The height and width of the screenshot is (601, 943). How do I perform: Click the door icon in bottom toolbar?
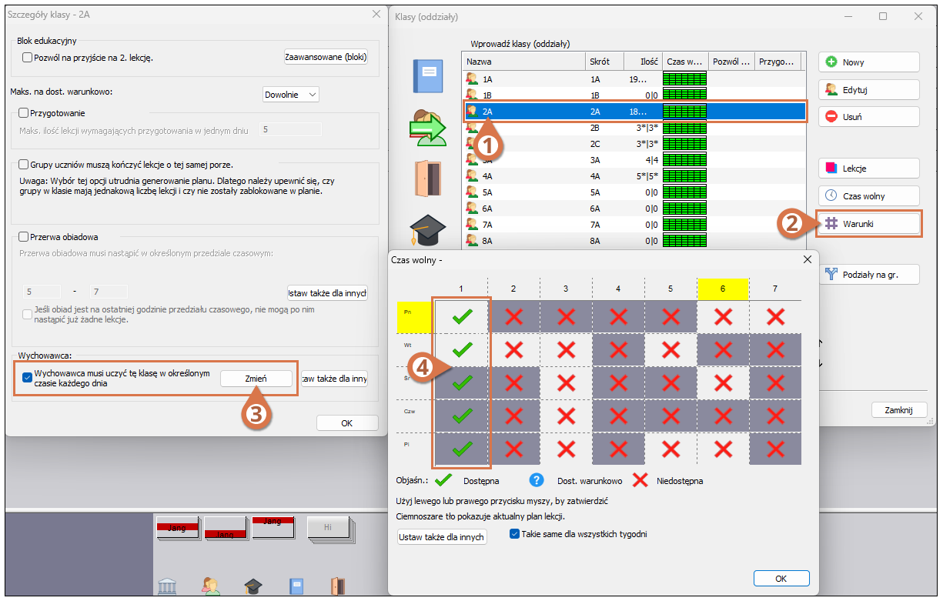point(337,586)
